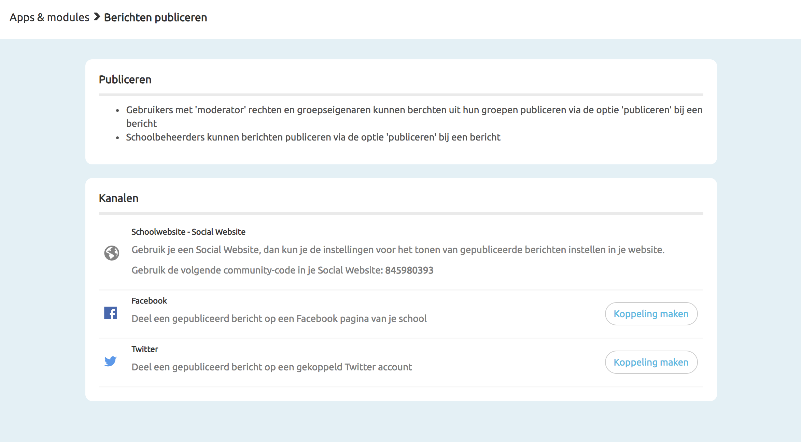This screenshot has height=442, width=801.
Task: Click the Berichten publiceren breadcrumb label
Action: click(155, 17)
